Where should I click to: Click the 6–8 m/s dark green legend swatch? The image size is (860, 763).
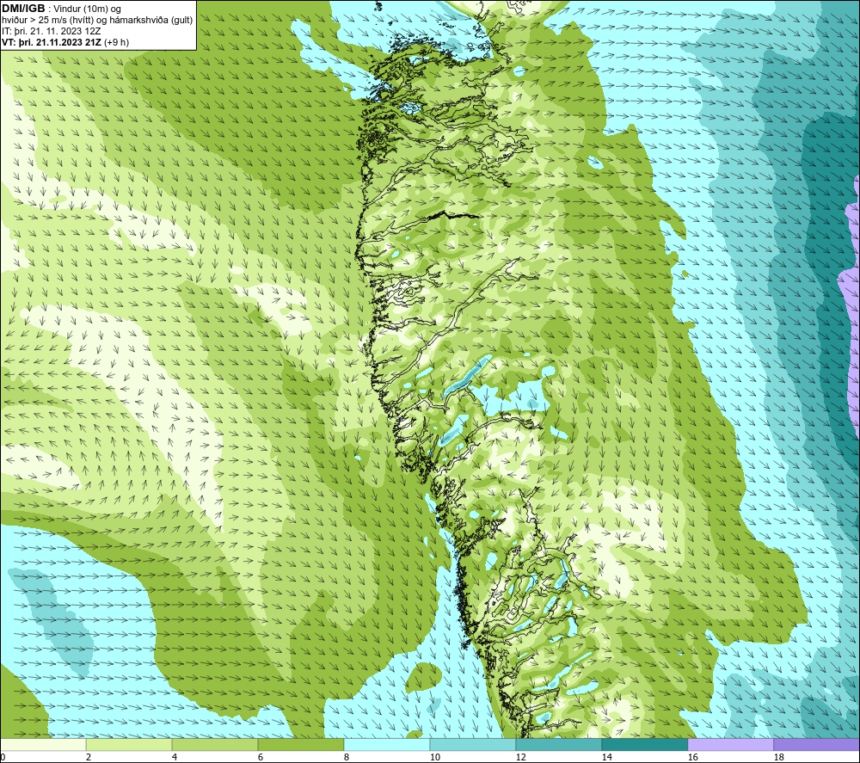point(301,744)
